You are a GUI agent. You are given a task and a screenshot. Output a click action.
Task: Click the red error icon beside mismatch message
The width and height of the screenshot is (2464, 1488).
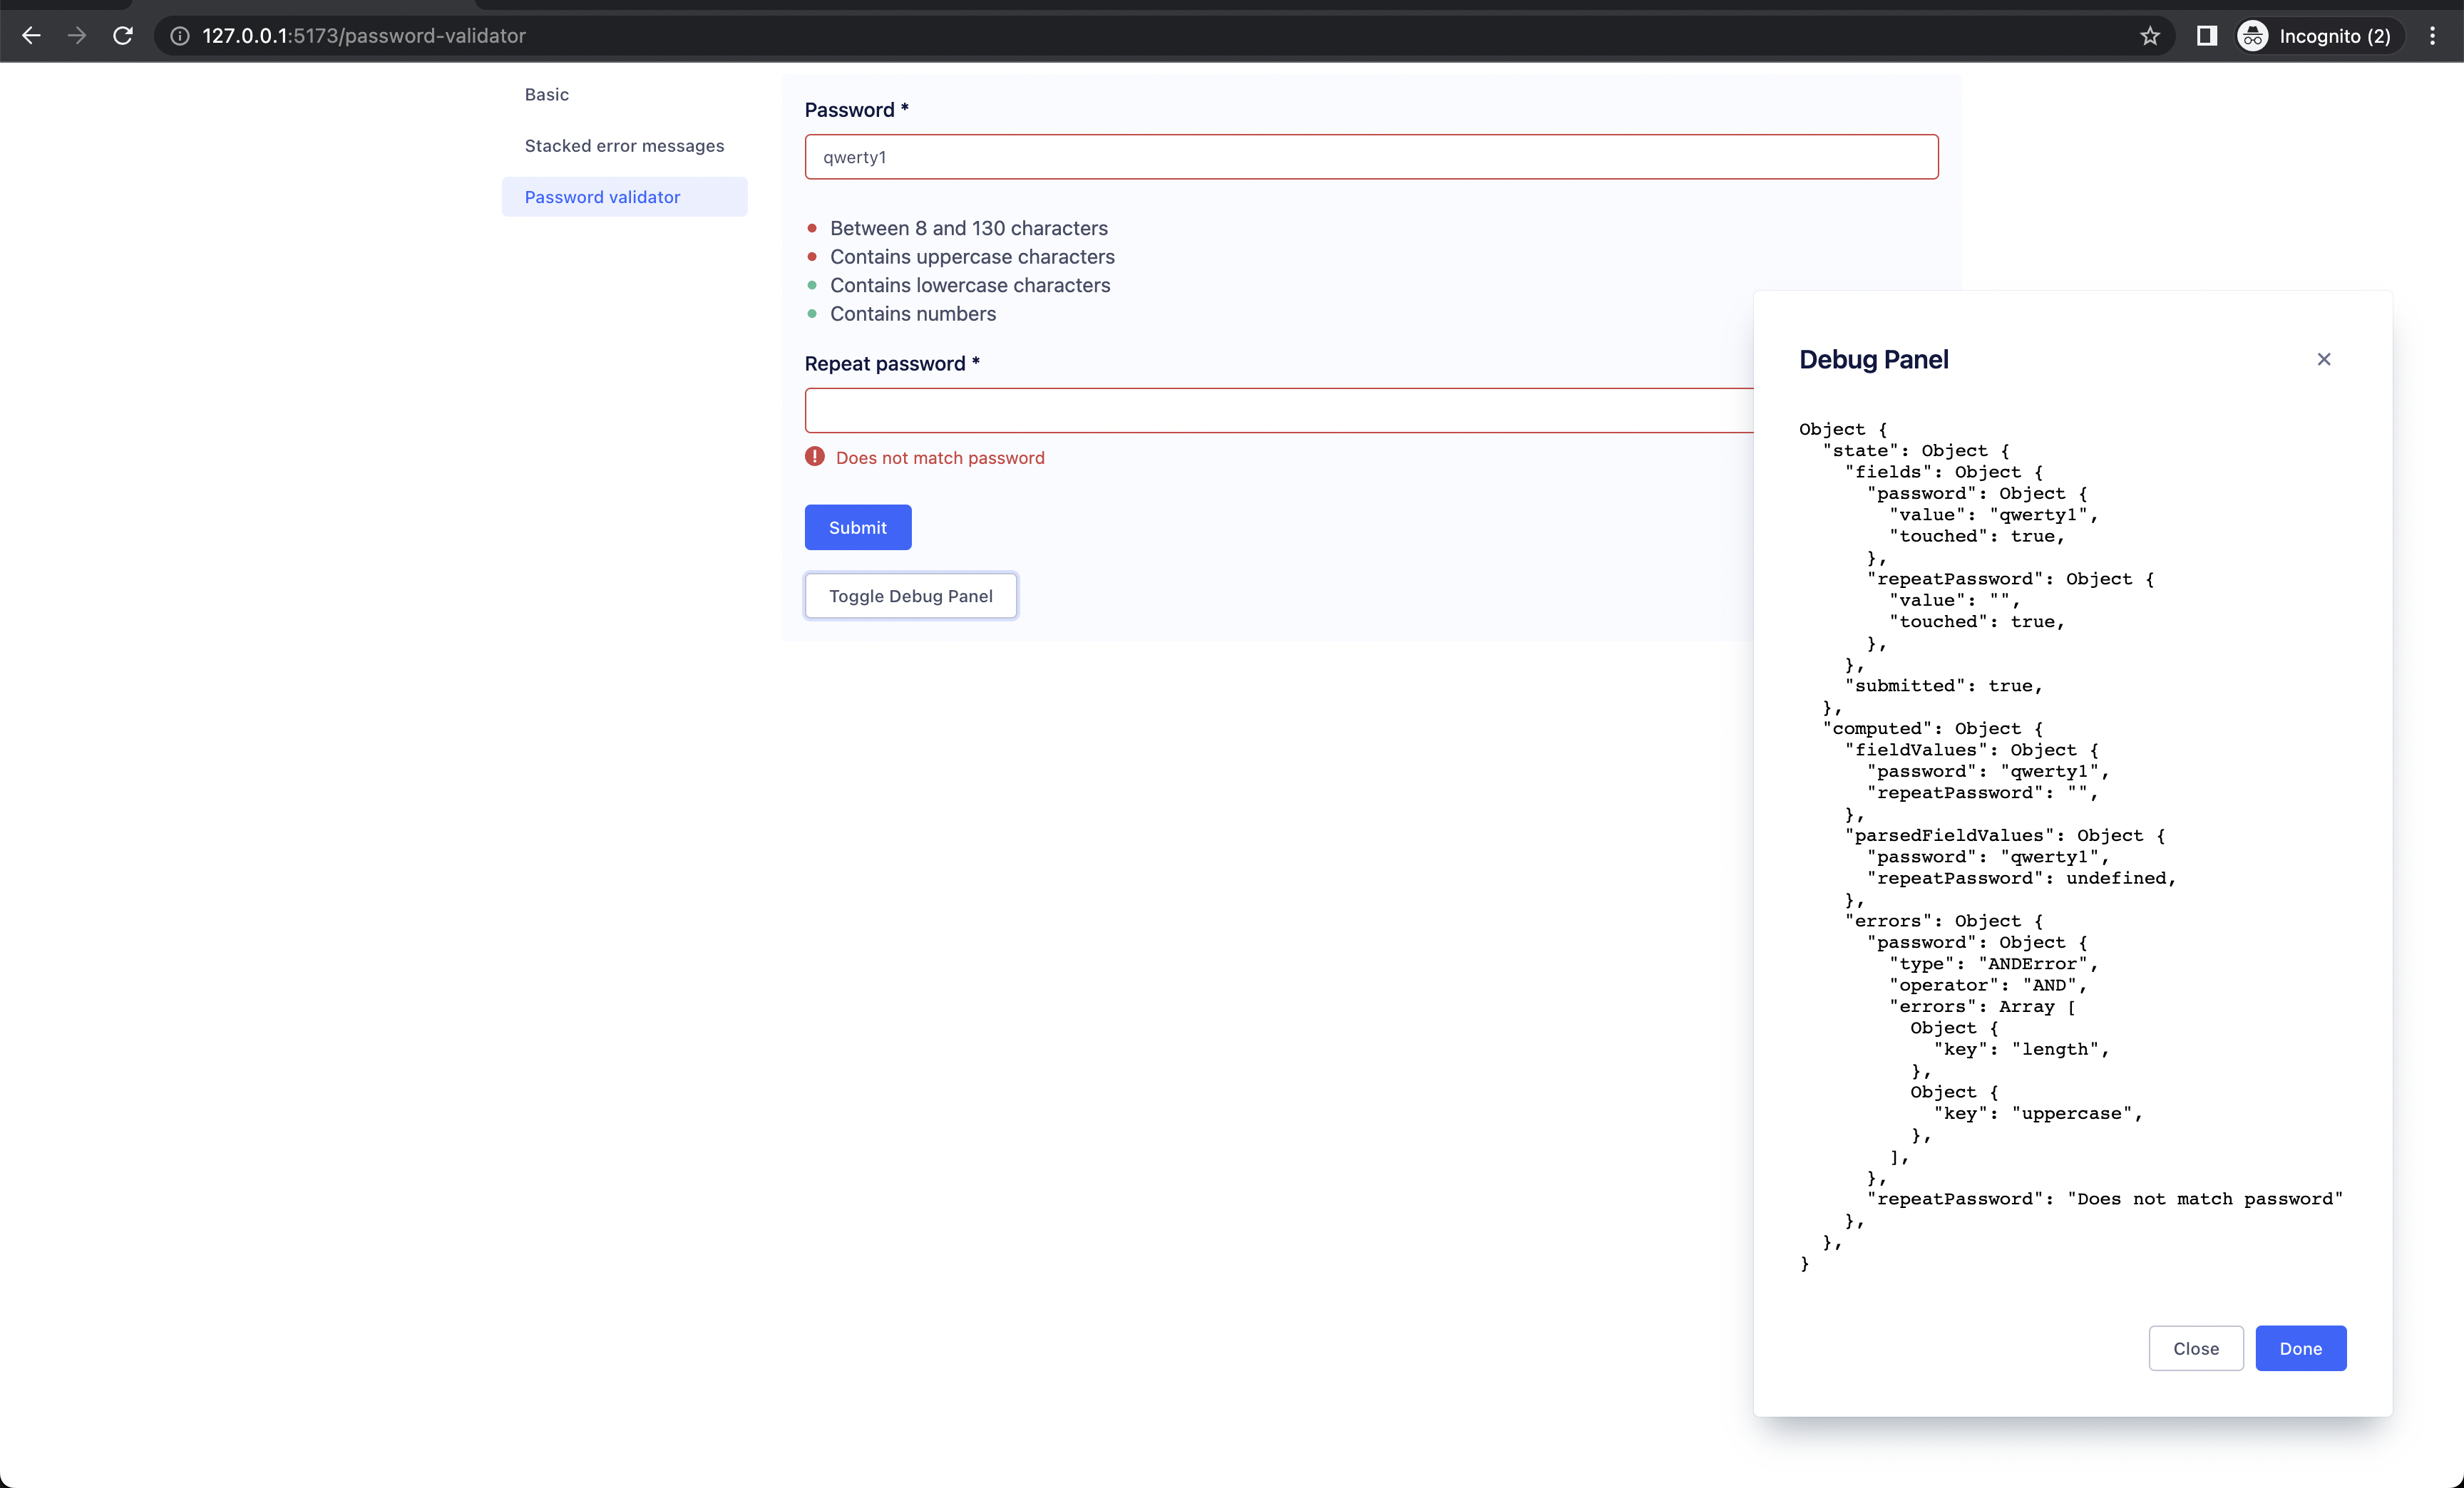click(815, 457)
